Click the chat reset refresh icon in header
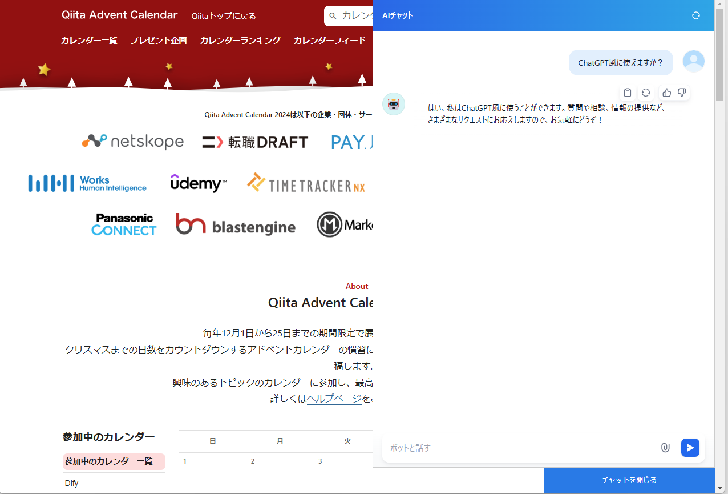The width and height of the screenshot is (728, 494). coord(695,15)
